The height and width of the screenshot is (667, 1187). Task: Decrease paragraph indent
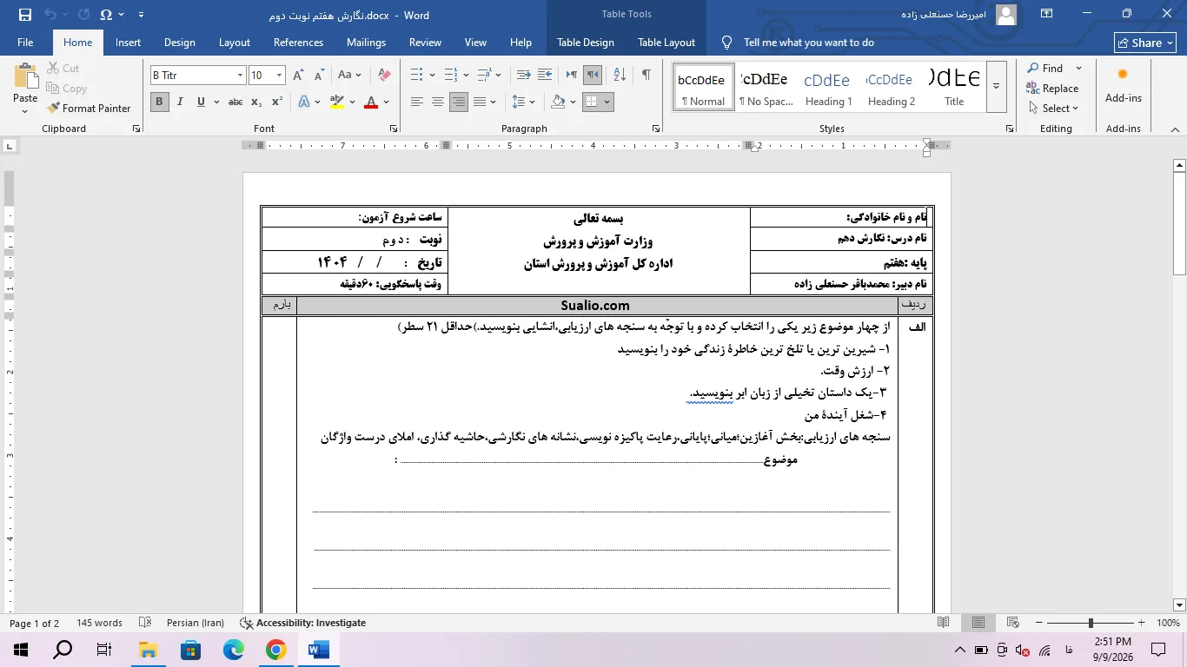523,76
